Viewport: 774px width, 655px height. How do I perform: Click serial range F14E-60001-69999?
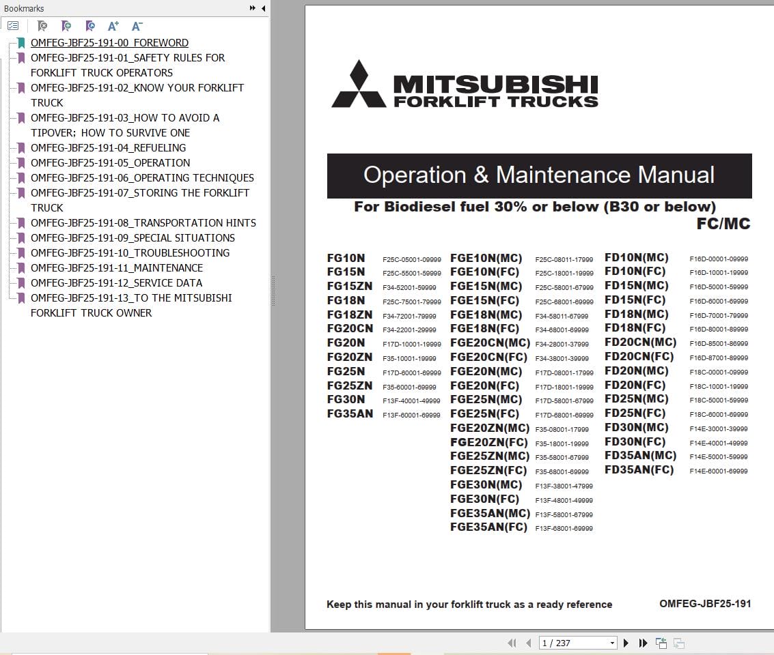point(718,471)
